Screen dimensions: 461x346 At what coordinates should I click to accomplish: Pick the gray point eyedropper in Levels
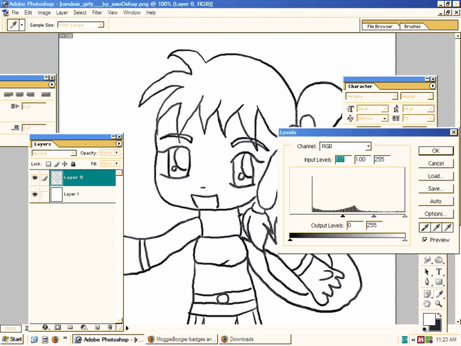(x=436, y=227)
